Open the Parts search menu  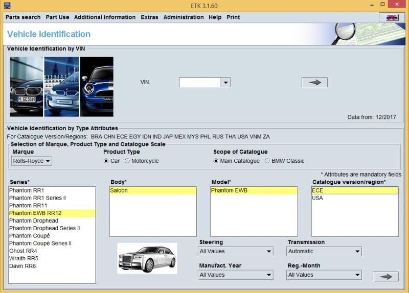click(23, 17)
